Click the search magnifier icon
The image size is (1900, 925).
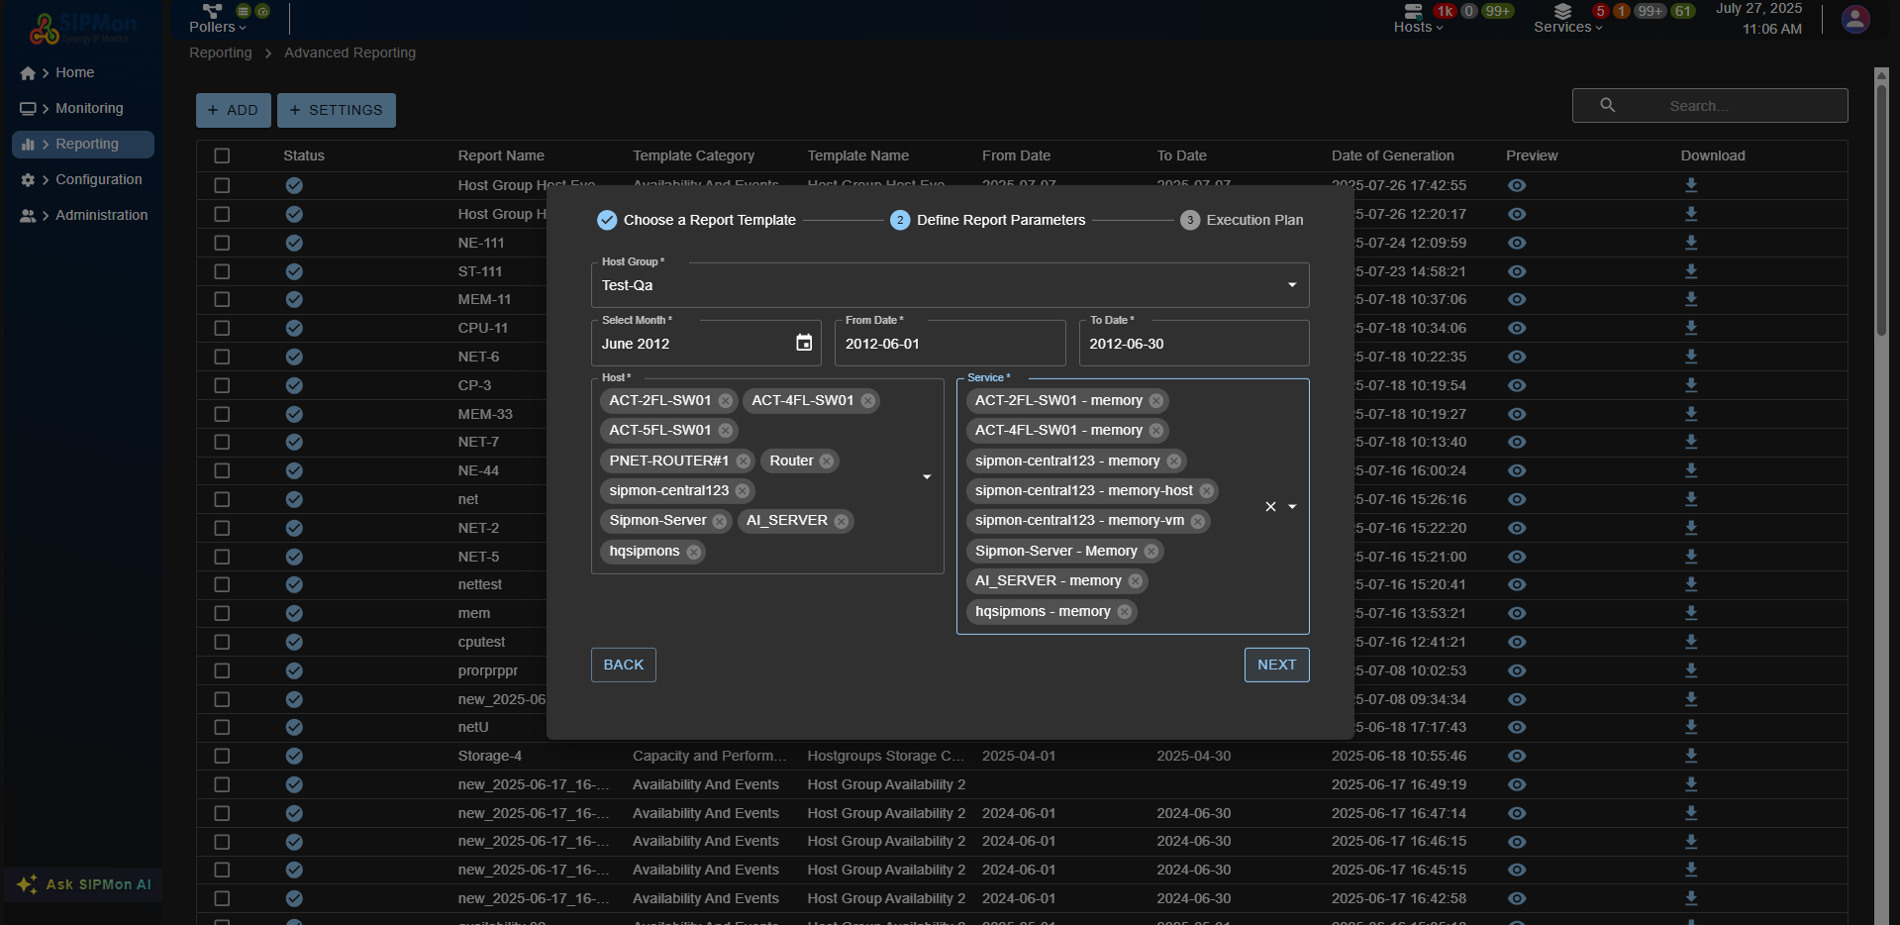(x=1606, y=105)
